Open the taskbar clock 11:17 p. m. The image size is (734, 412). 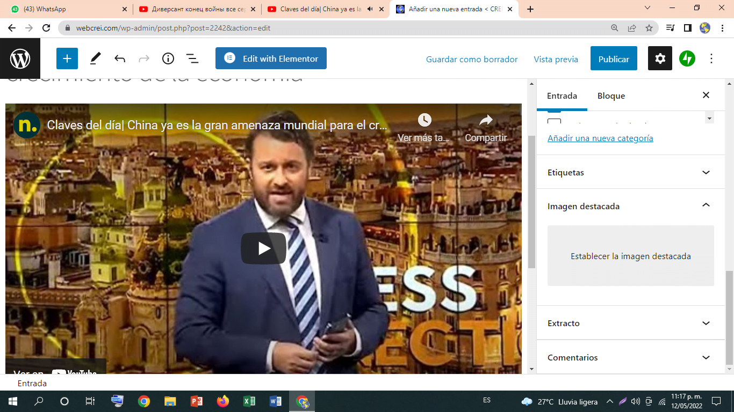[686, 401]
